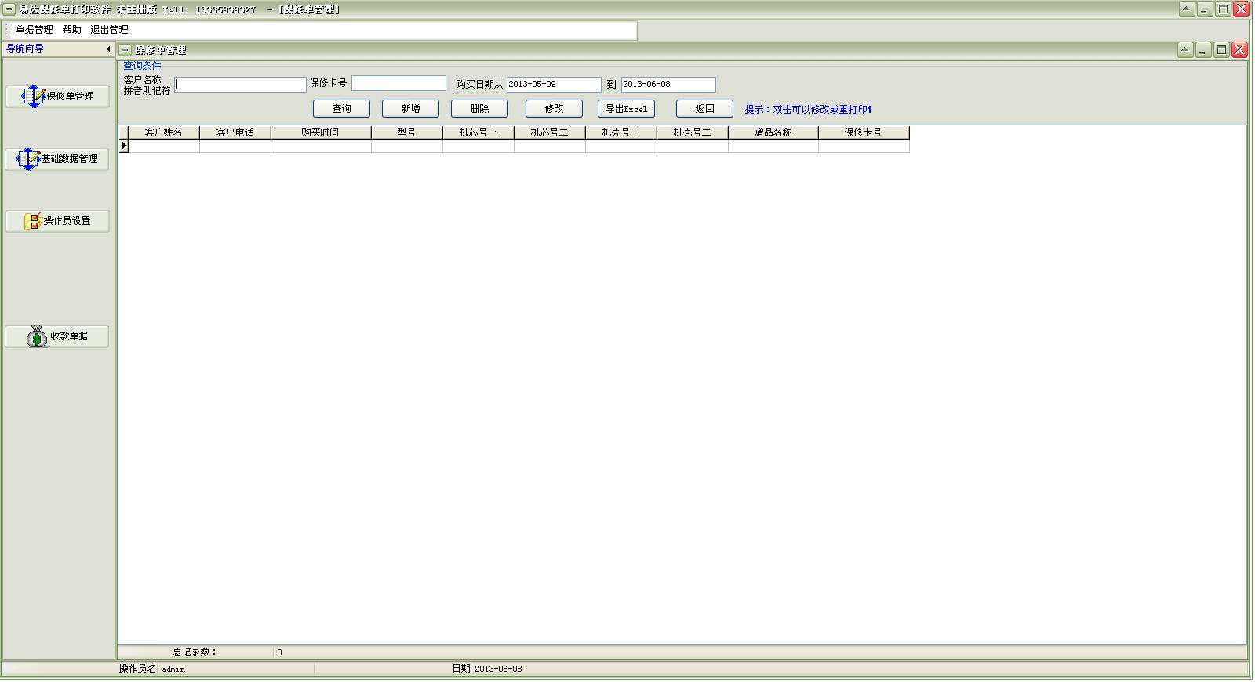
Task: Click the 修改 button
Action: point(554,109)
